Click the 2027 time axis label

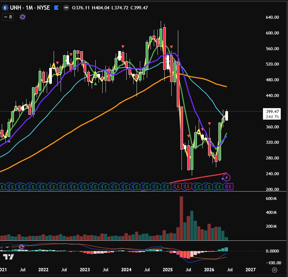coord(251,270)
